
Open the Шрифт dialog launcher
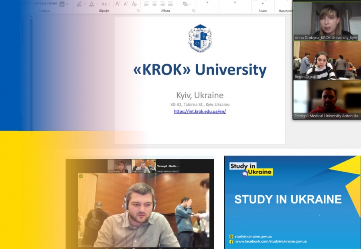pyautogui.click(x=138, y=10)
